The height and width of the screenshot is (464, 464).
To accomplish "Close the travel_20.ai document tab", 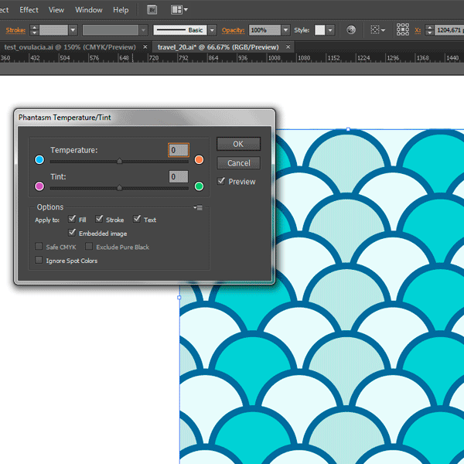I will tap(288, 47).
